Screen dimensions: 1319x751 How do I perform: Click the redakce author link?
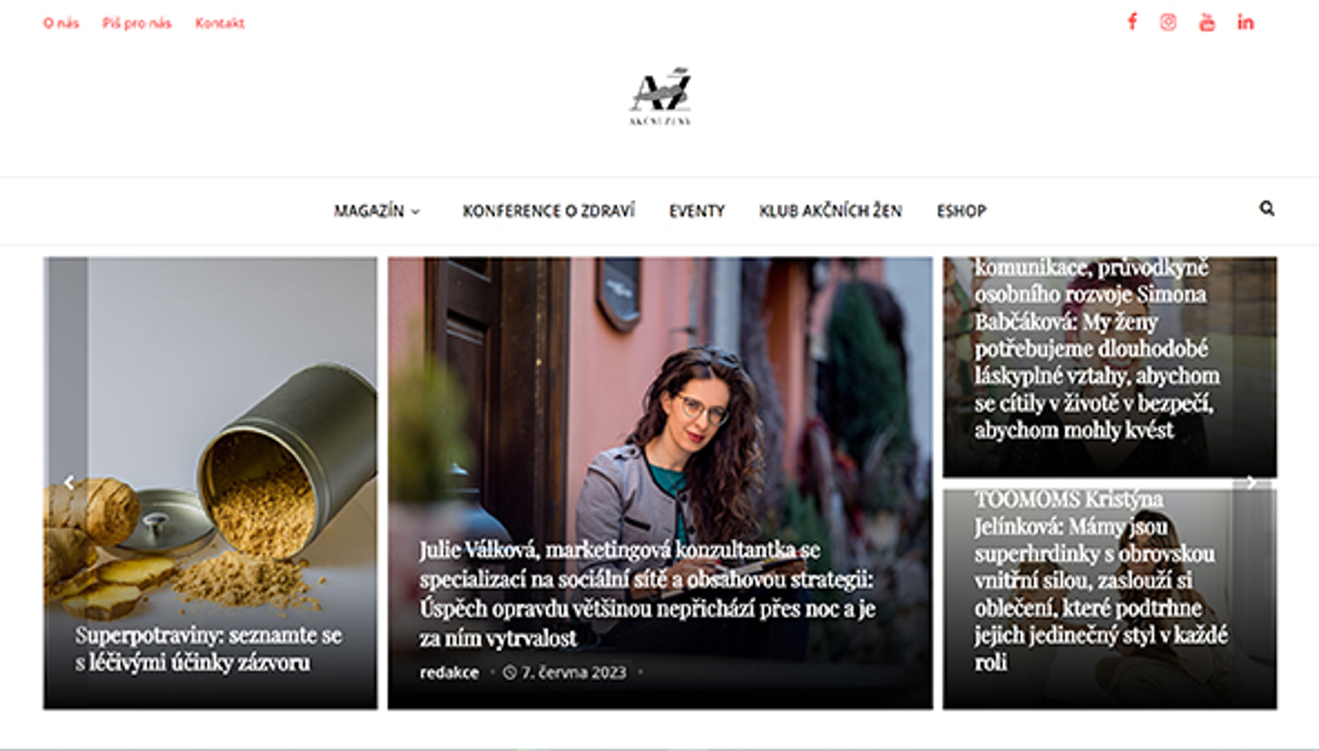449,673
